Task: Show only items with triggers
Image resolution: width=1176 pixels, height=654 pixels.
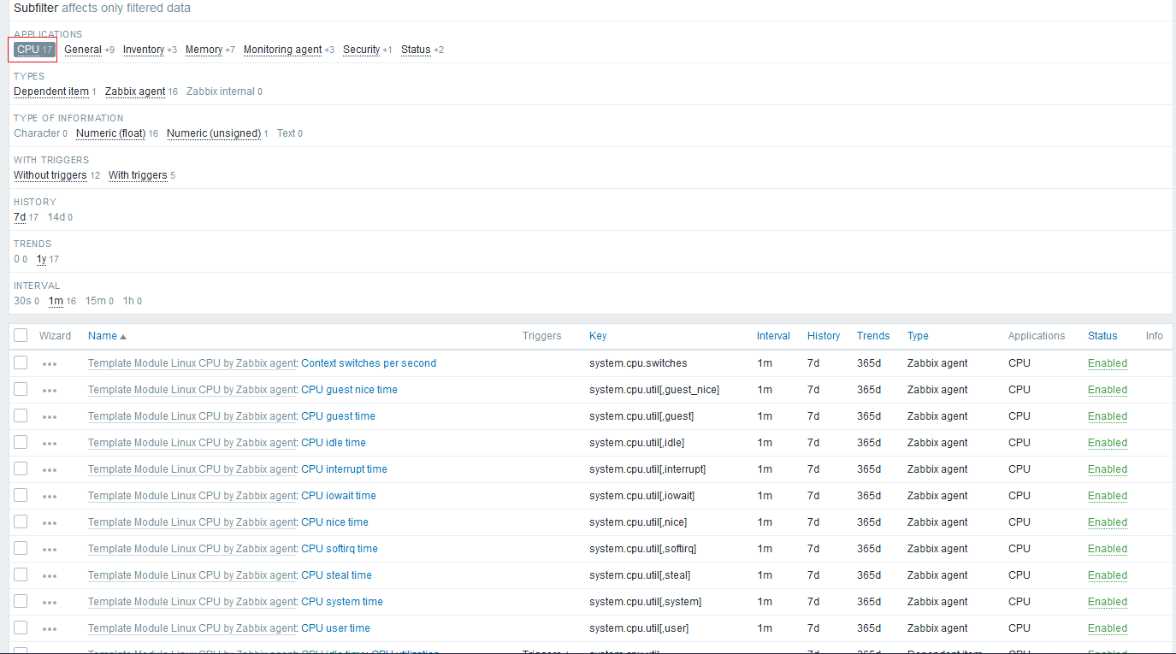Action: pos(138,174)
